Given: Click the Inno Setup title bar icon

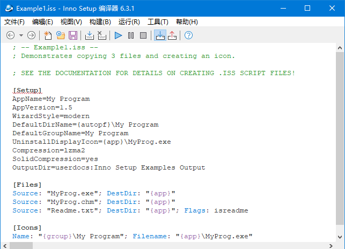Looking at the screenshot, I should 9,9.
